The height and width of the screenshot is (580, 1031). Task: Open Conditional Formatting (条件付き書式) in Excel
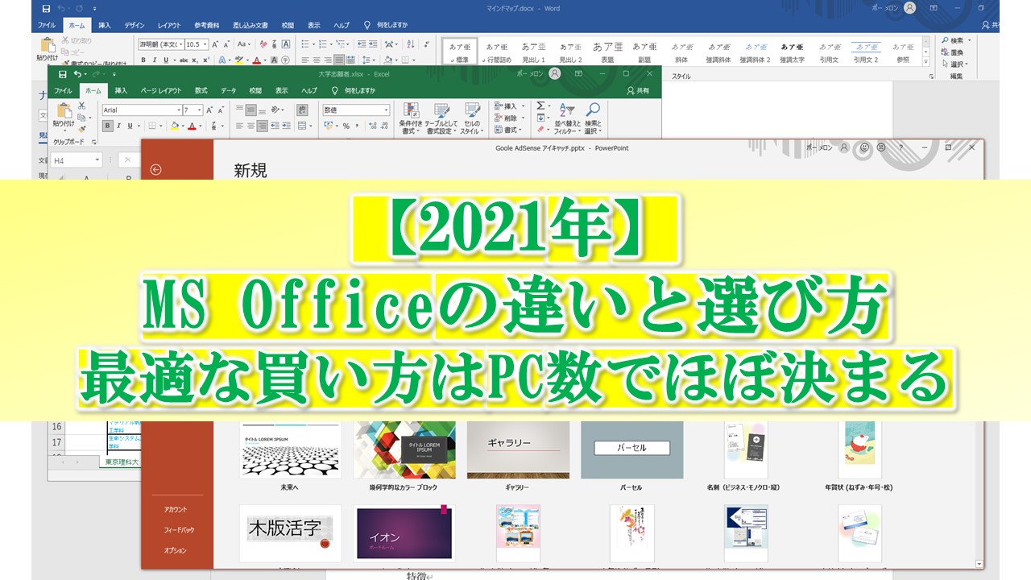pos(411,118)
